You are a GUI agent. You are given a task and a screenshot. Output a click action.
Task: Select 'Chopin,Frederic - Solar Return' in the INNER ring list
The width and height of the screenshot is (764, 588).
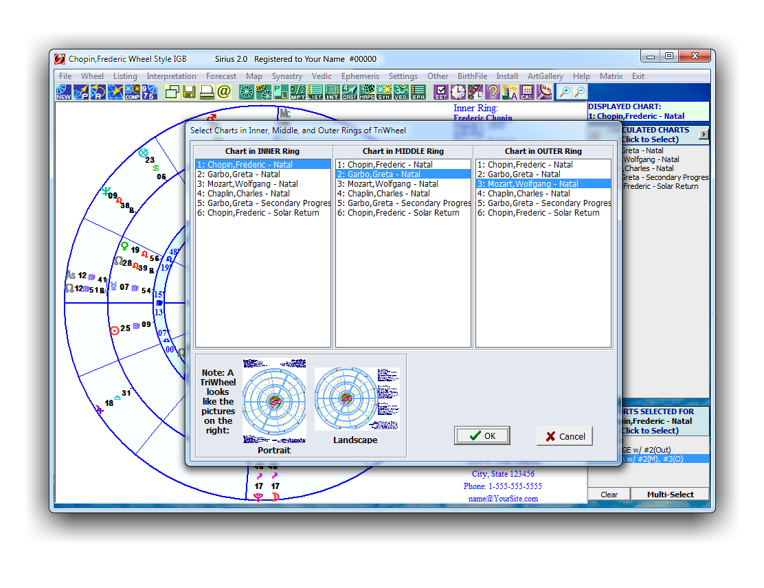point(263,213)
